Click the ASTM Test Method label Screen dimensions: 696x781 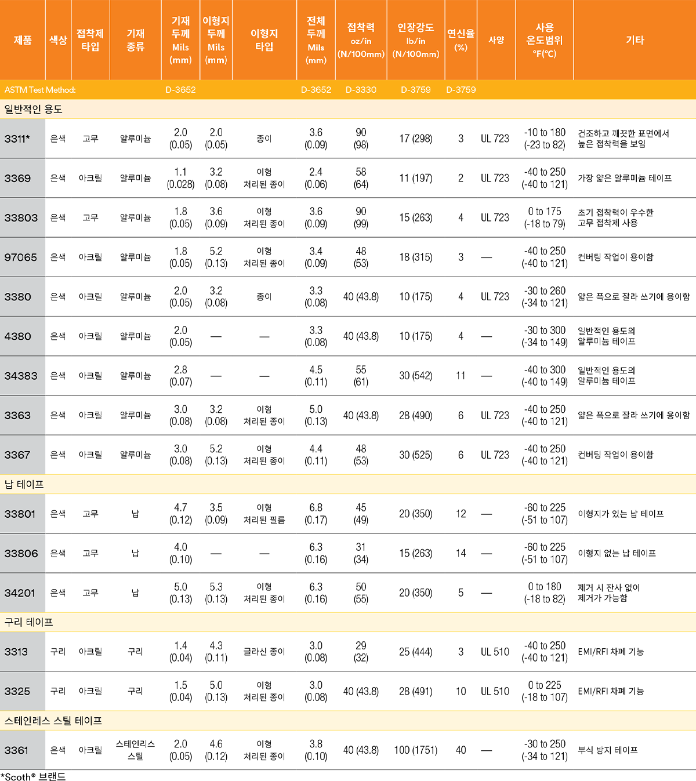click(x=40, y=90)
